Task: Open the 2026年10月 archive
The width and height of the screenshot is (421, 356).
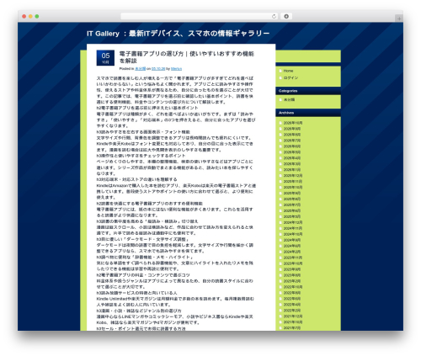Action: tap(293, 123)
